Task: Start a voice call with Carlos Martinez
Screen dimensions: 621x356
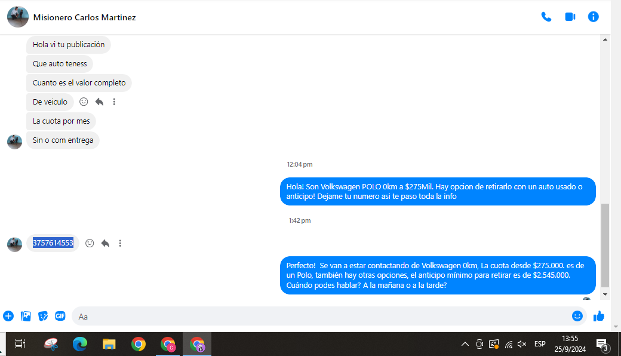Action: click(x=546, y=17)
